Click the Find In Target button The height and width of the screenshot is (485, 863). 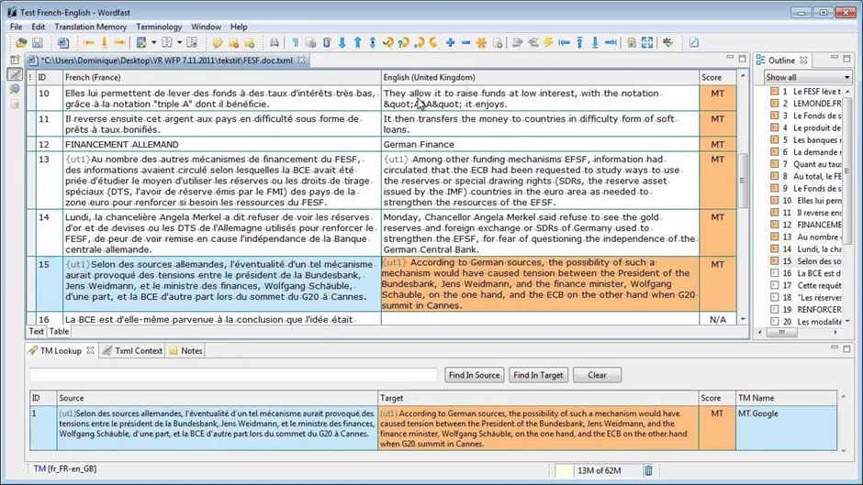point(538,375)
